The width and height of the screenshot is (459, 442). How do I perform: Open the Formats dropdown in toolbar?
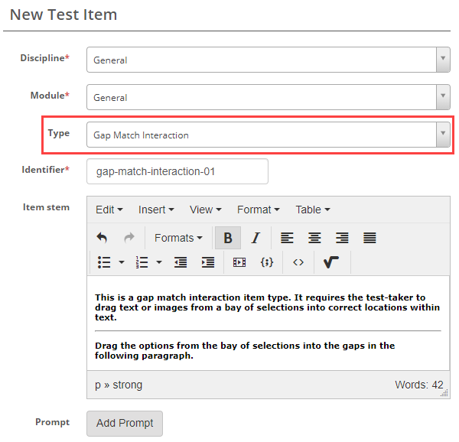pyautogui.click(x=178, y=238)
